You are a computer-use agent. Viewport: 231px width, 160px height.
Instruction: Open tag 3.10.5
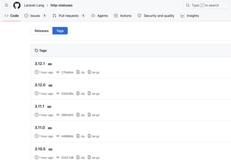[x=40, y=149]
